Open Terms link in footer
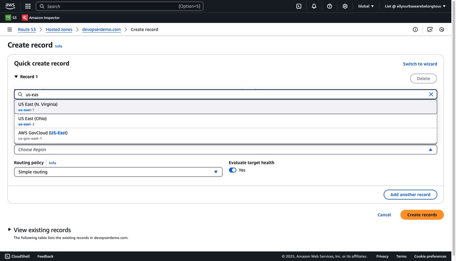Viewport: 456px width, 261px height. (401, 256)
